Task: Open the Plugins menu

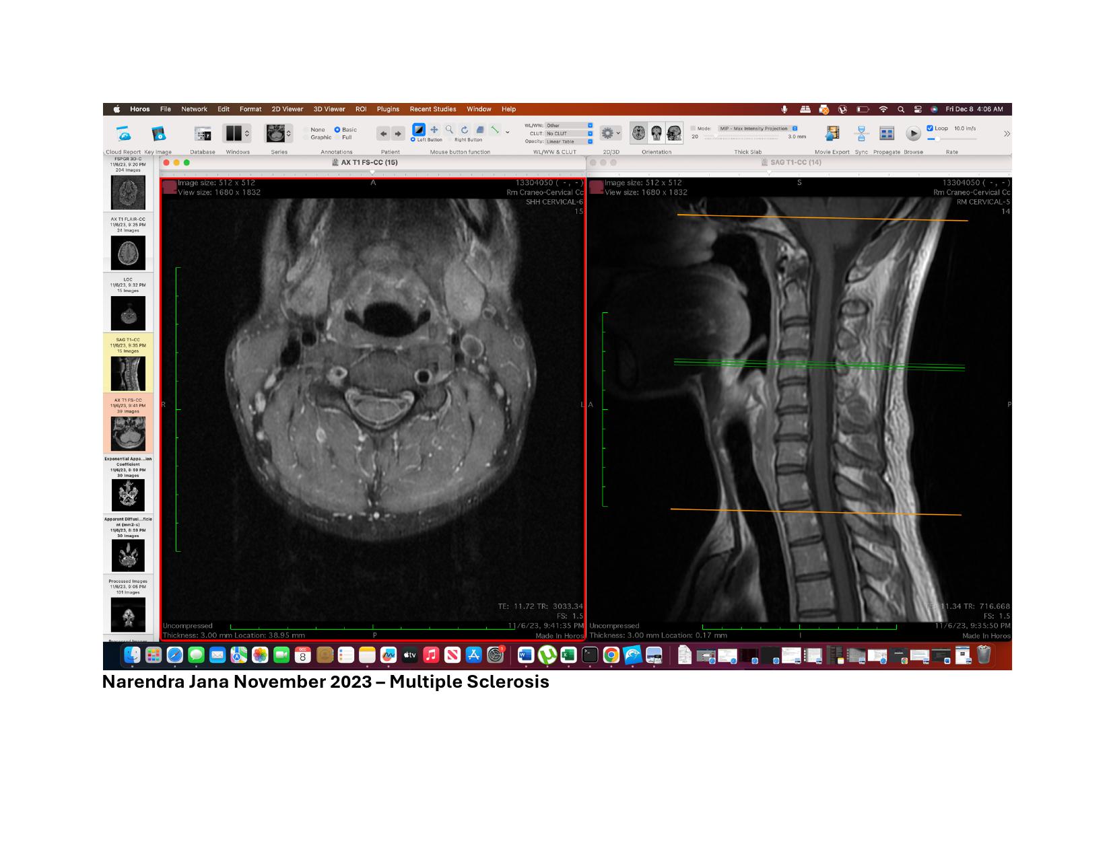Action: tap(388, 109)
